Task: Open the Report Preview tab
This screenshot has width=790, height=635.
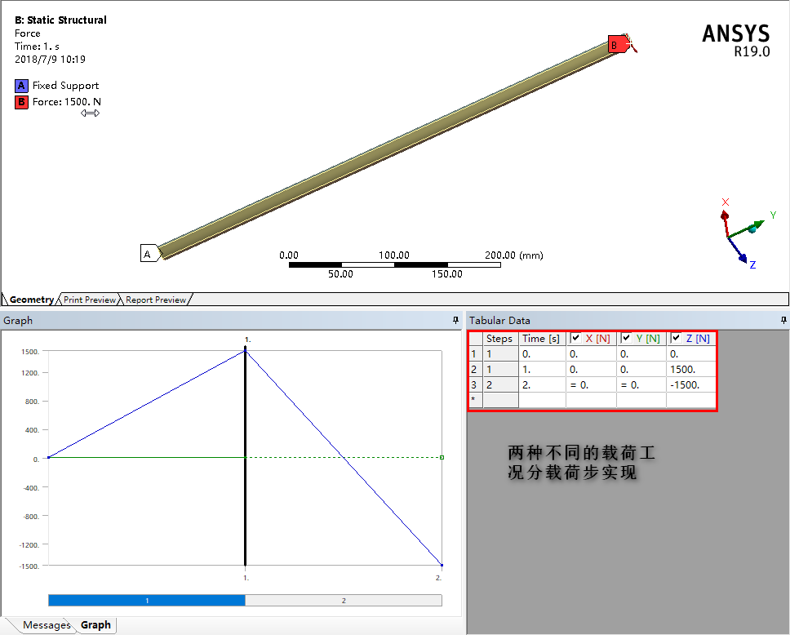Action: [x=155, y=300]
